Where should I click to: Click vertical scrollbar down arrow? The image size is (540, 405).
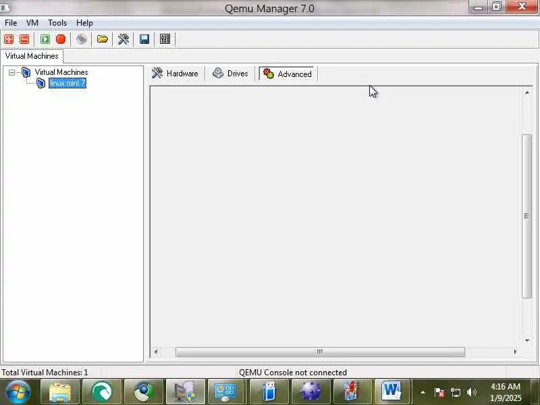click(x=526, y=340)
